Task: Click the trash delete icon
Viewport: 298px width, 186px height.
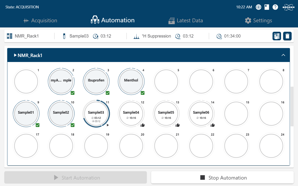Action: click(x=287, y=36)
